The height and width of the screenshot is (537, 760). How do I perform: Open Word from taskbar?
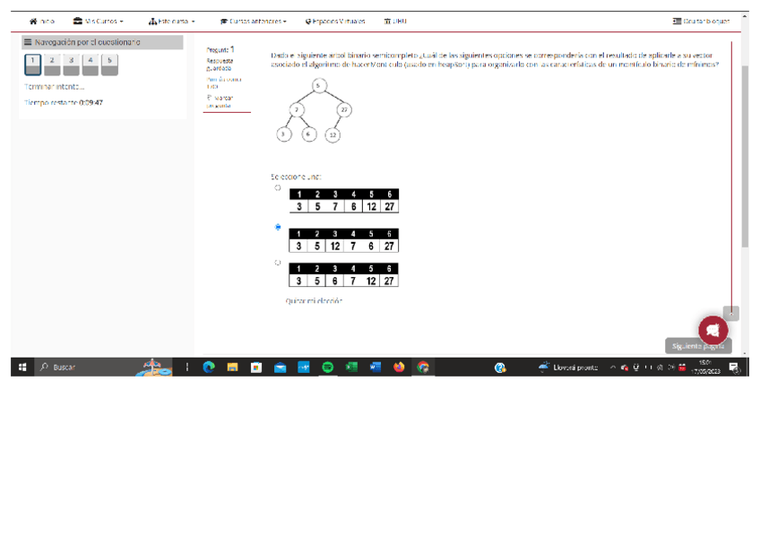(376, 368)
